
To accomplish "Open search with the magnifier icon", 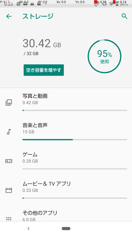I will 124,16.
